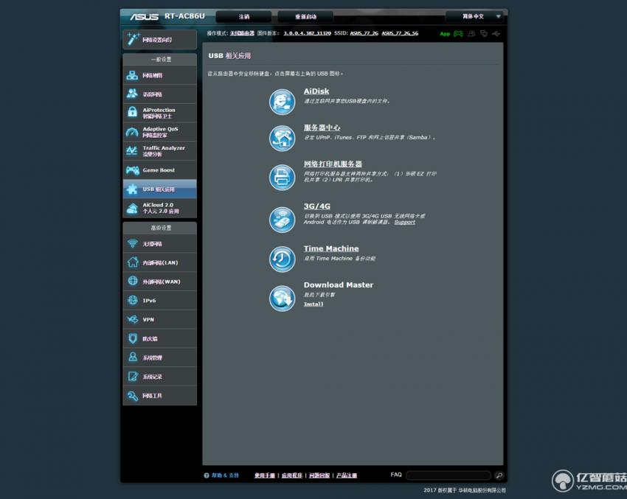Open 防火墙 firewall in sidebar

point(159,338)
